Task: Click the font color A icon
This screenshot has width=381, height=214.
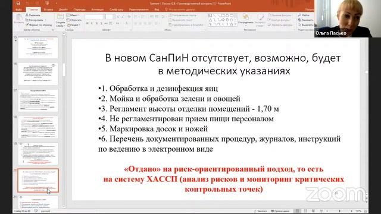Action: (x=127, y=23)
